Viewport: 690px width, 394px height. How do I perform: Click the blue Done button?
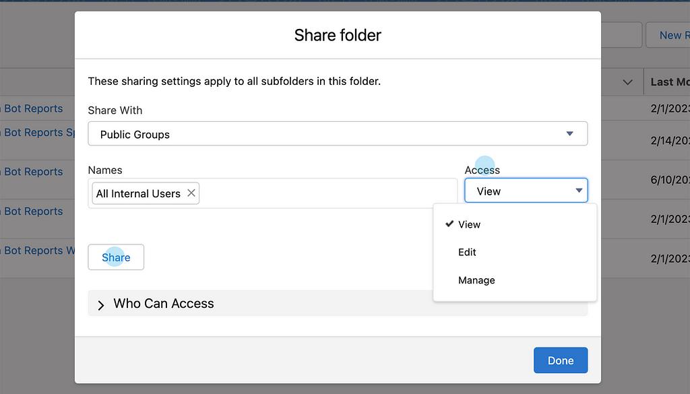point(560,360)
